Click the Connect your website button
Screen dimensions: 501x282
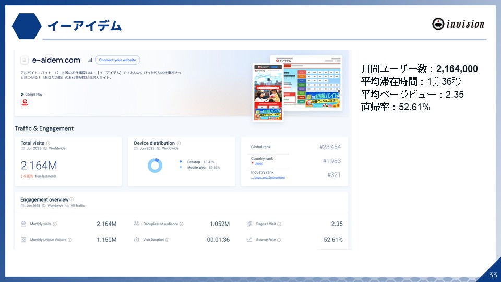point(117,60)
